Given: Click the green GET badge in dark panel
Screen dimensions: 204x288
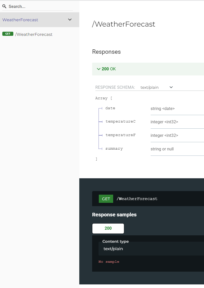Looking at the screenshot, I should click(106, 199).
